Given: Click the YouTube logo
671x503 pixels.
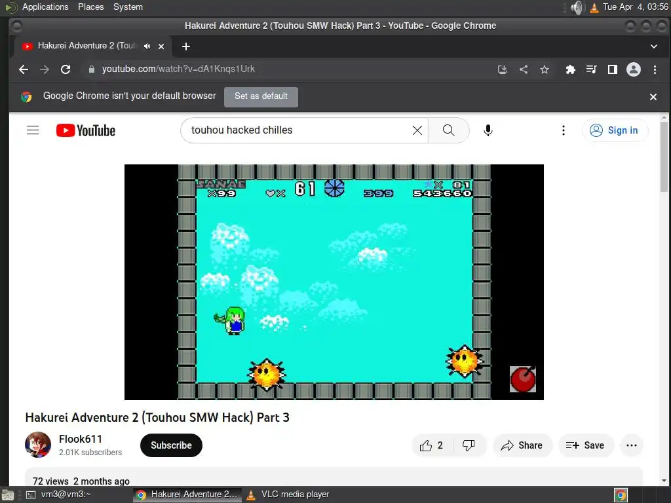Looking at the screenshot, I should [86, 130].
